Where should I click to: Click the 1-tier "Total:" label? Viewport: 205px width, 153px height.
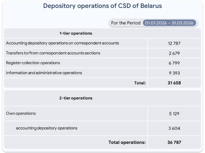[x=140, y=83]
